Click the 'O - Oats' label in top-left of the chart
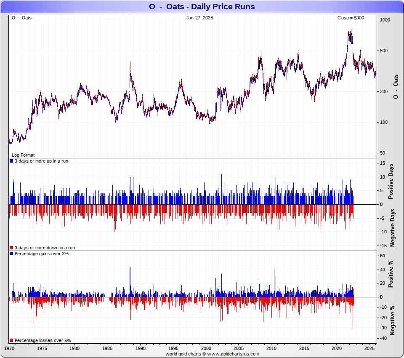 click(x=21, y=18)
